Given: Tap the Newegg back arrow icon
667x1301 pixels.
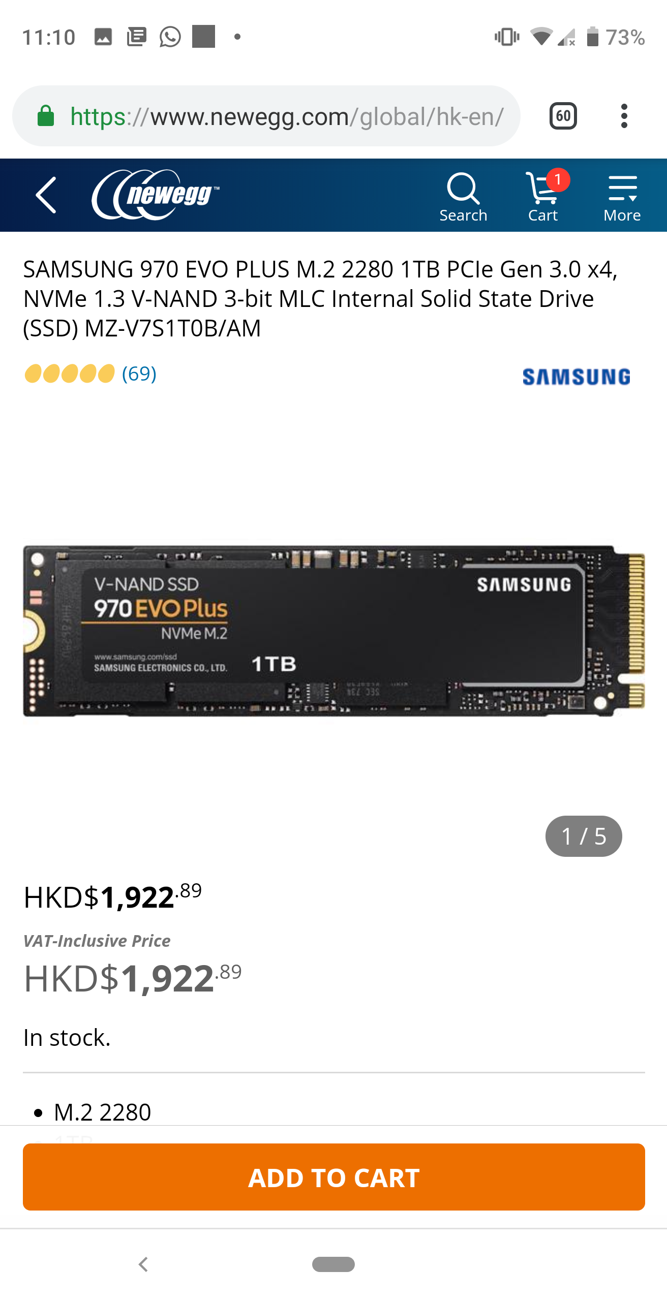Looking at the screenshot, I should tap(46, 195).
